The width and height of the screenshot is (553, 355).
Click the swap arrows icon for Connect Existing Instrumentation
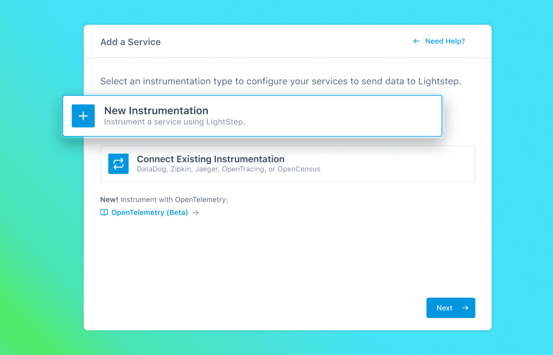click(x=118, y=164)
